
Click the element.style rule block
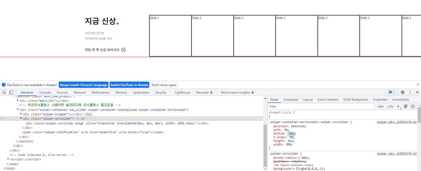[x=342, y=114]
